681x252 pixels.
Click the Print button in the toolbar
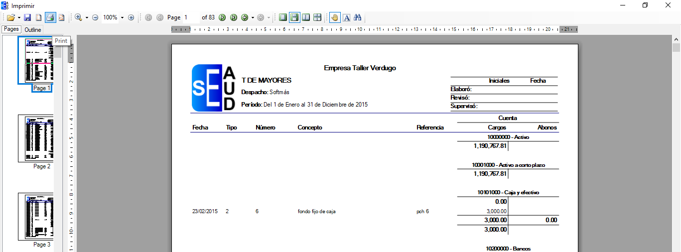click(x=50, y=17)
